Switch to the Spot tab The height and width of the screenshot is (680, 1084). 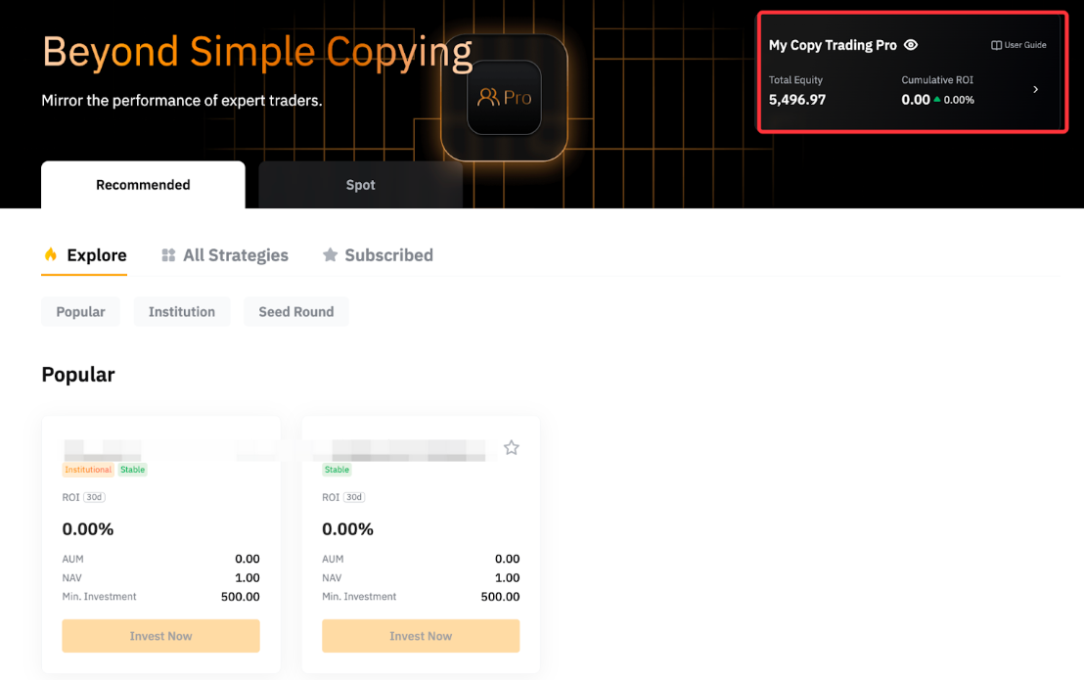point(360,185)
